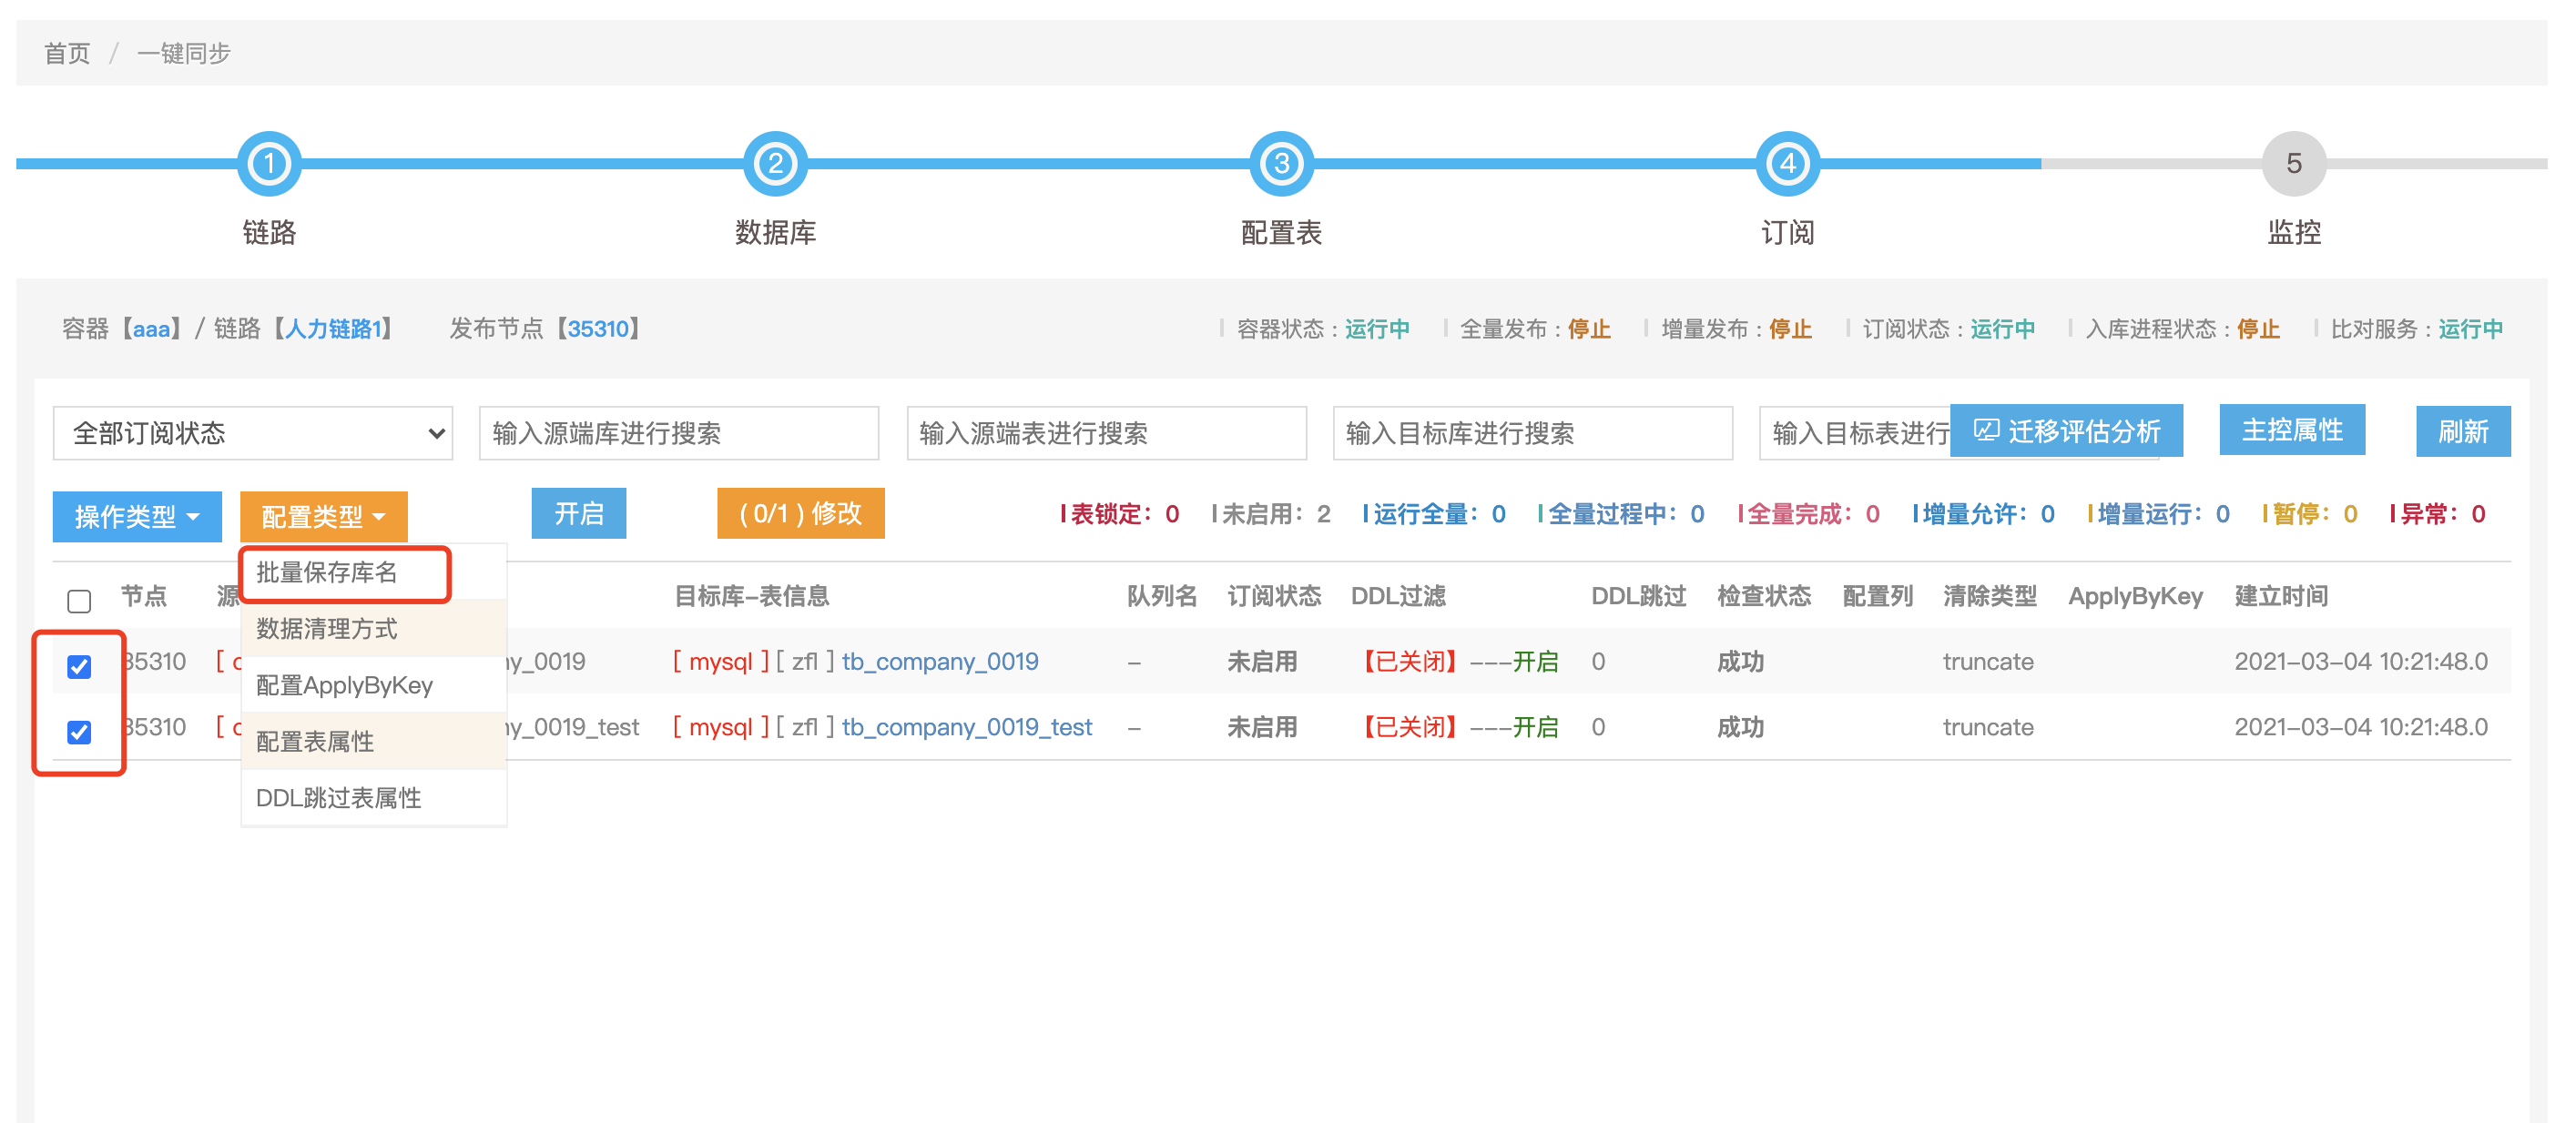The image size is (2555, 1123).
Task: Expand the 操作类型 dropdown
Action: [x=137, y=516]
